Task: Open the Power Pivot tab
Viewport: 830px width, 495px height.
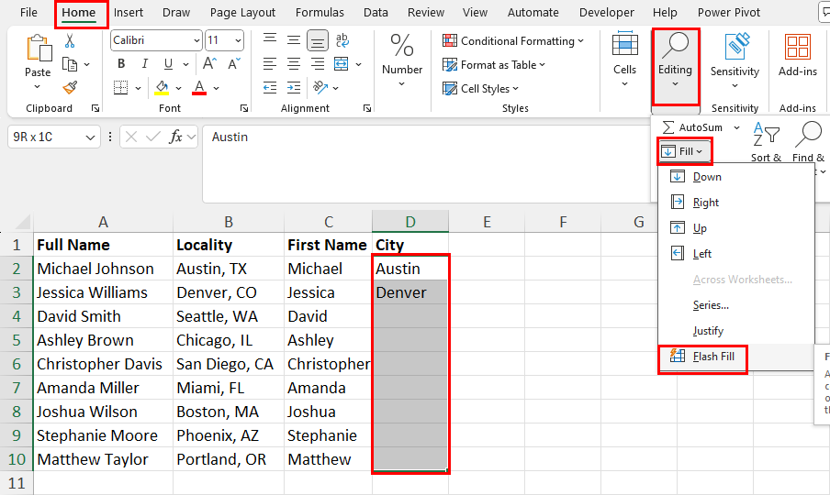Action: pyautogui.click(x=729, y=13)
